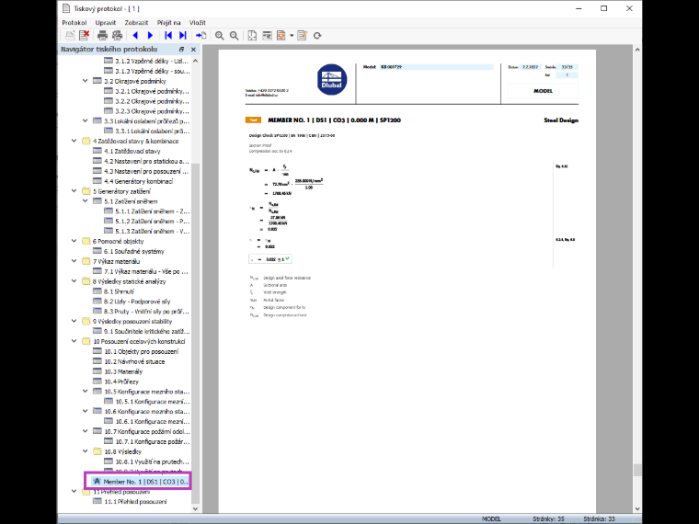Click the print icon in toolbar
Image resolution: width=699 pixels, height=524 pixels.
102,36
